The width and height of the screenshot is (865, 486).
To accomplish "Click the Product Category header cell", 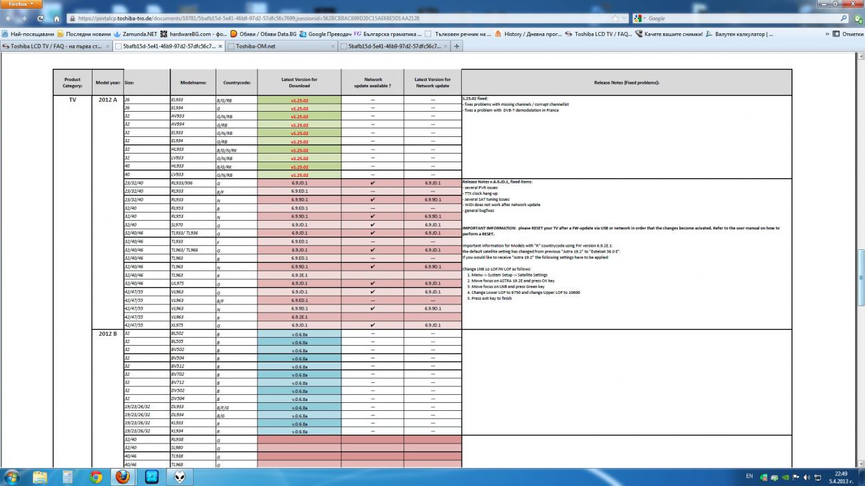I will click(73, 82).
